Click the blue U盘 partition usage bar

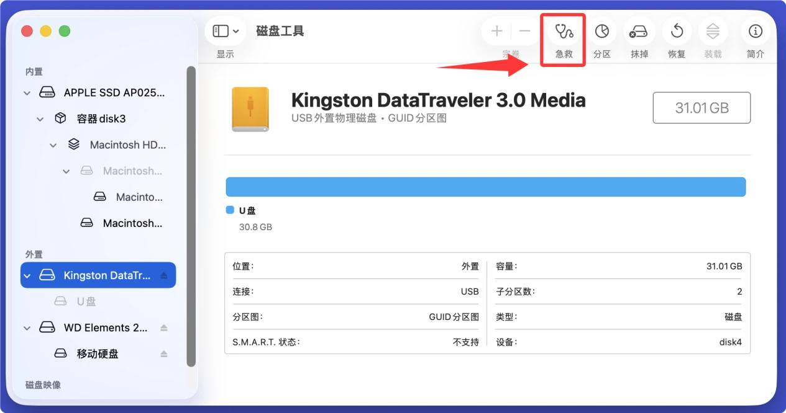coord(485,187)
